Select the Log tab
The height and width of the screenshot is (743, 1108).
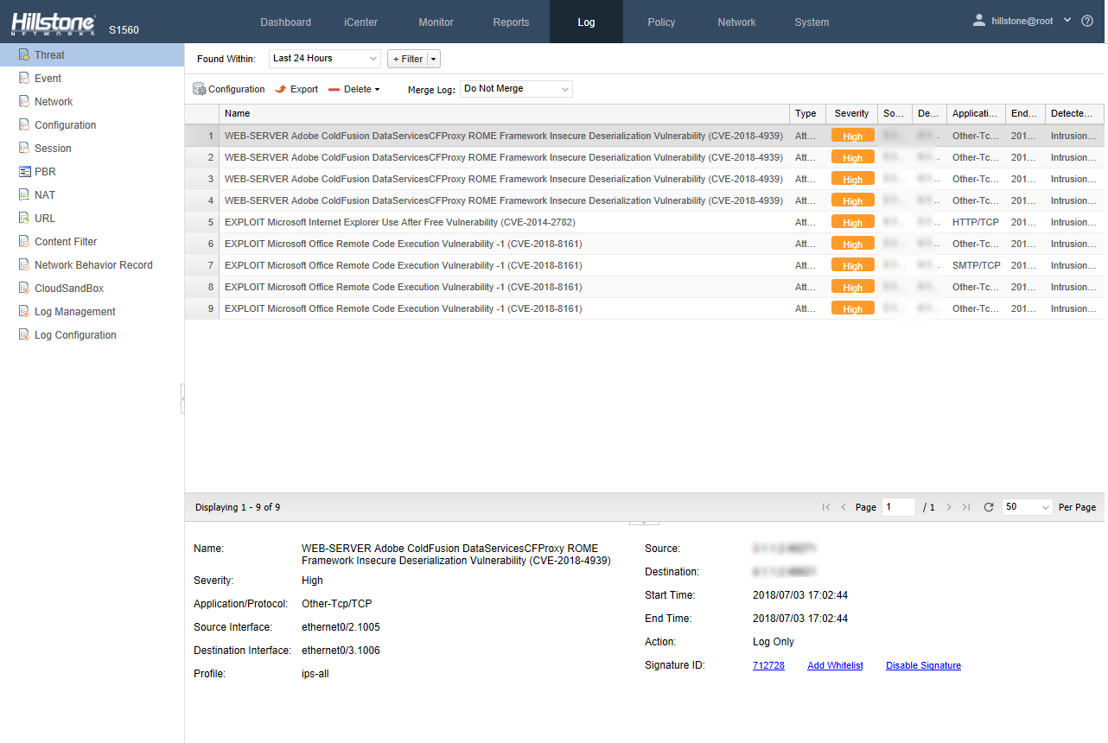tap(586, 22)
